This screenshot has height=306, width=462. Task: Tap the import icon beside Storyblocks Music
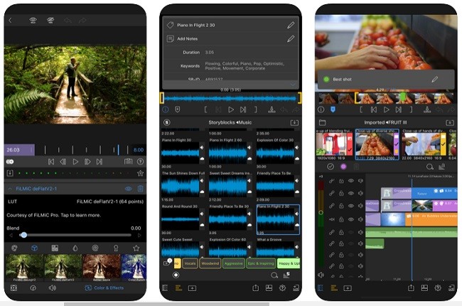pos(294,122)
